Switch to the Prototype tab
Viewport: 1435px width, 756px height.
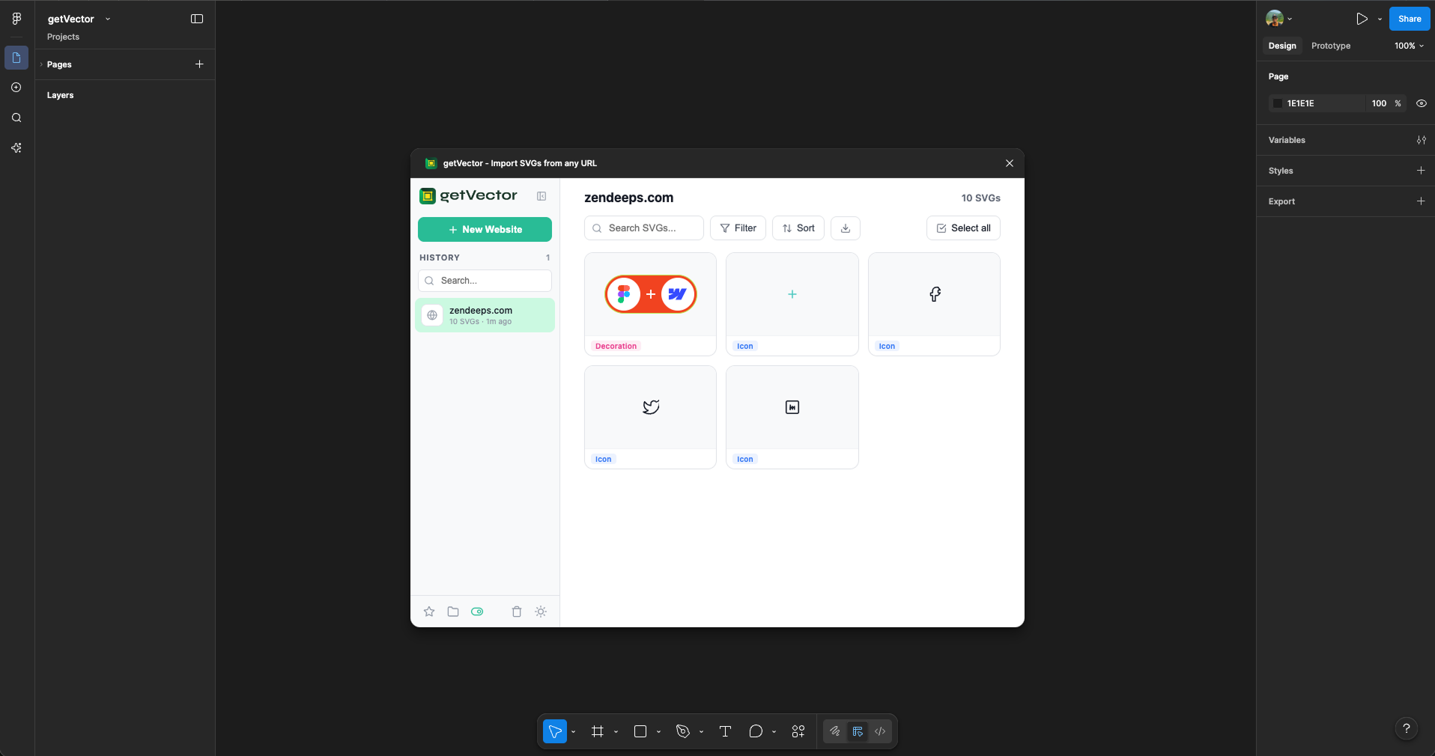coord(1331,46)
